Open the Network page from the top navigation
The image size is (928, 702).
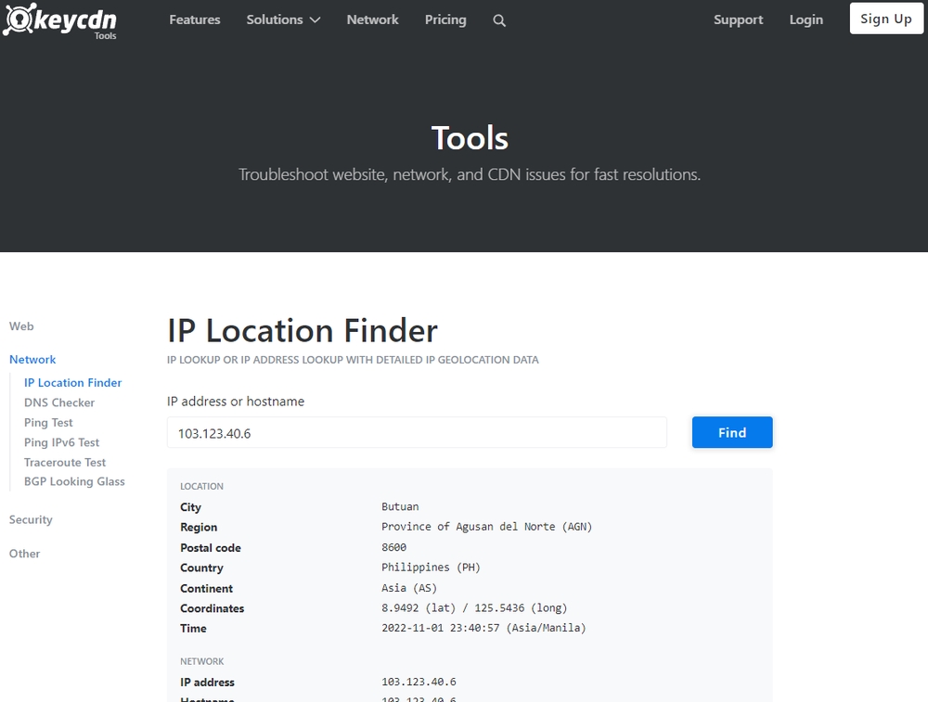coord(372,19)
